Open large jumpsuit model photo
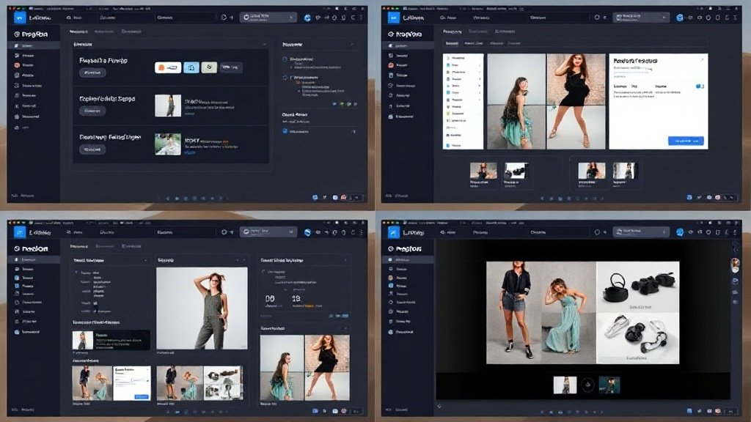 tap(202, 308)
